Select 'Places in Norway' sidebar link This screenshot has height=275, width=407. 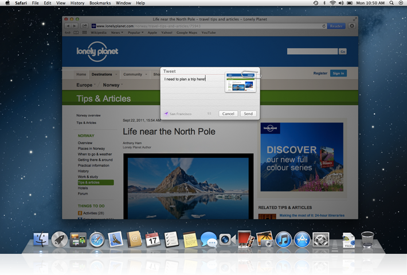(91, 149)
